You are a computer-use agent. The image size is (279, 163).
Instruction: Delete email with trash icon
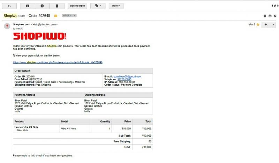point(57,6)
